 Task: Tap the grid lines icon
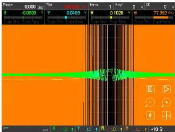167,115
